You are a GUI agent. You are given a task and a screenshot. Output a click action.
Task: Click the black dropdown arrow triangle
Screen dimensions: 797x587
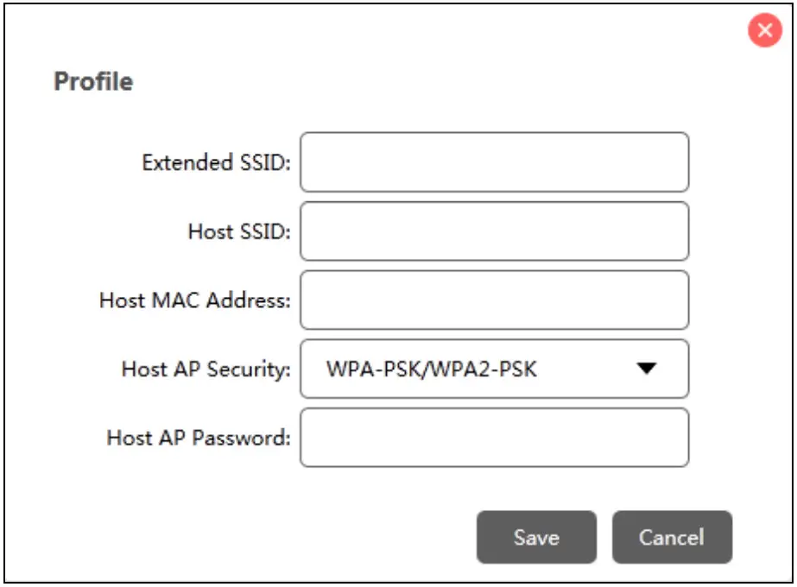(x=647, y=369)
